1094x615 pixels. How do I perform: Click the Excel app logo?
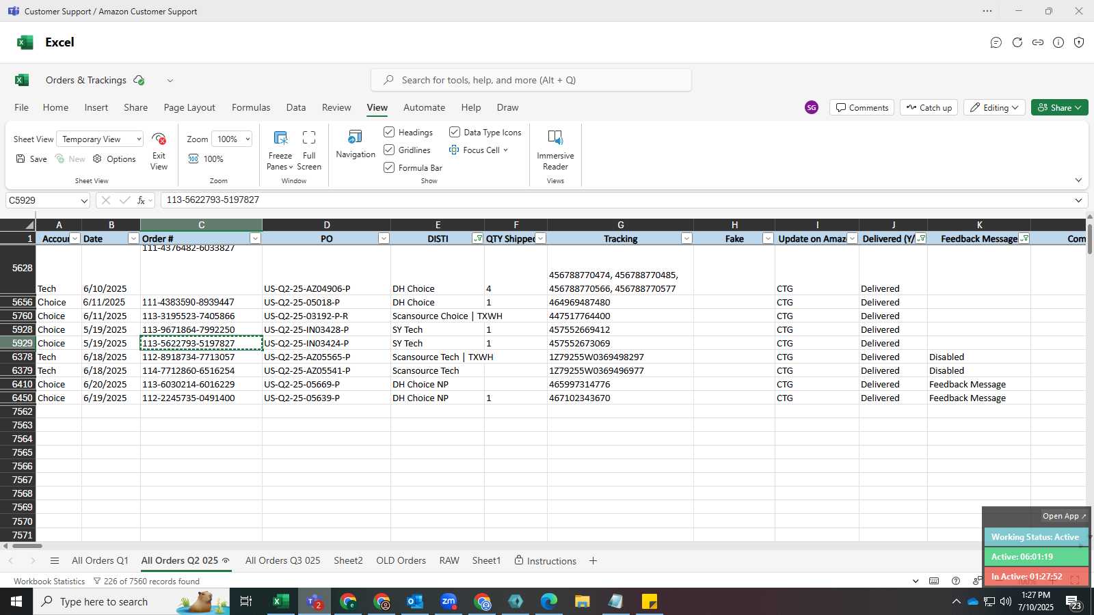(x=25, y=42)
